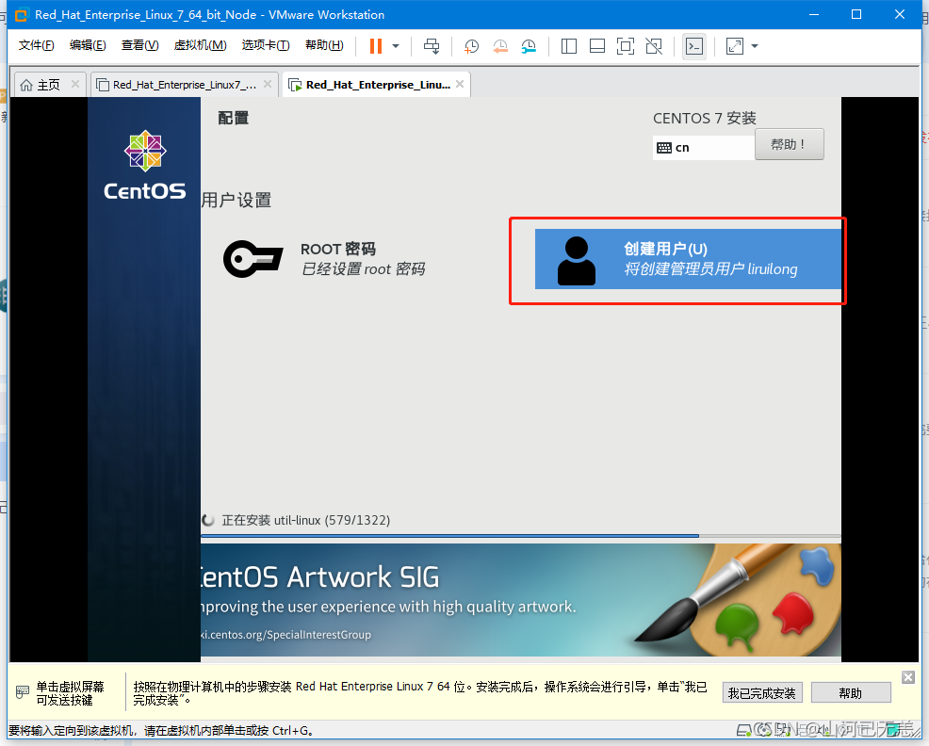
Task: Click the CENTOS 7 安装 title text
Action: (x=705, y=119)
